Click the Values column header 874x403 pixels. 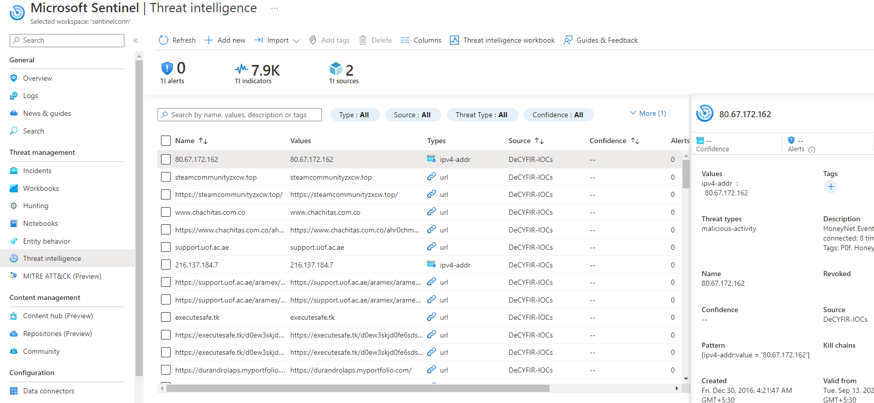[x=301, y=141]
